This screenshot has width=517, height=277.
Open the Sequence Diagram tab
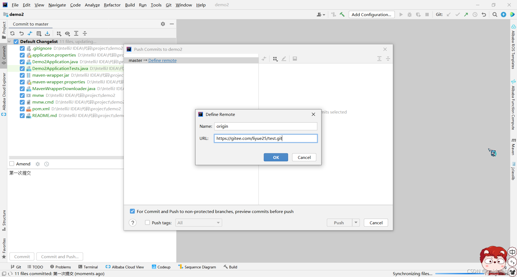coord(197,267)
